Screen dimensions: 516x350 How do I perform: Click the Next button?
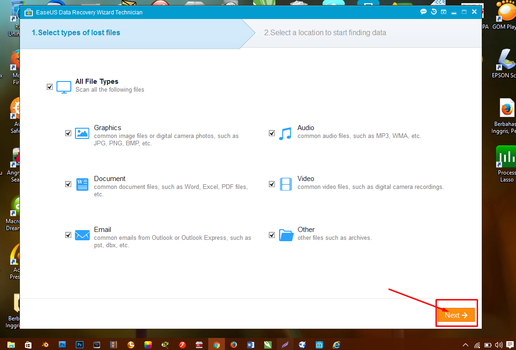point(456,315)
